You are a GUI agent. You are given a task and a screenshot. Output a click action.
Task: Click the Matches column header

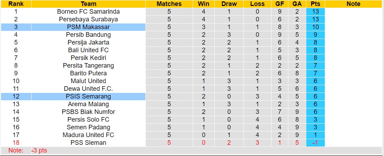tap(169, 4)
